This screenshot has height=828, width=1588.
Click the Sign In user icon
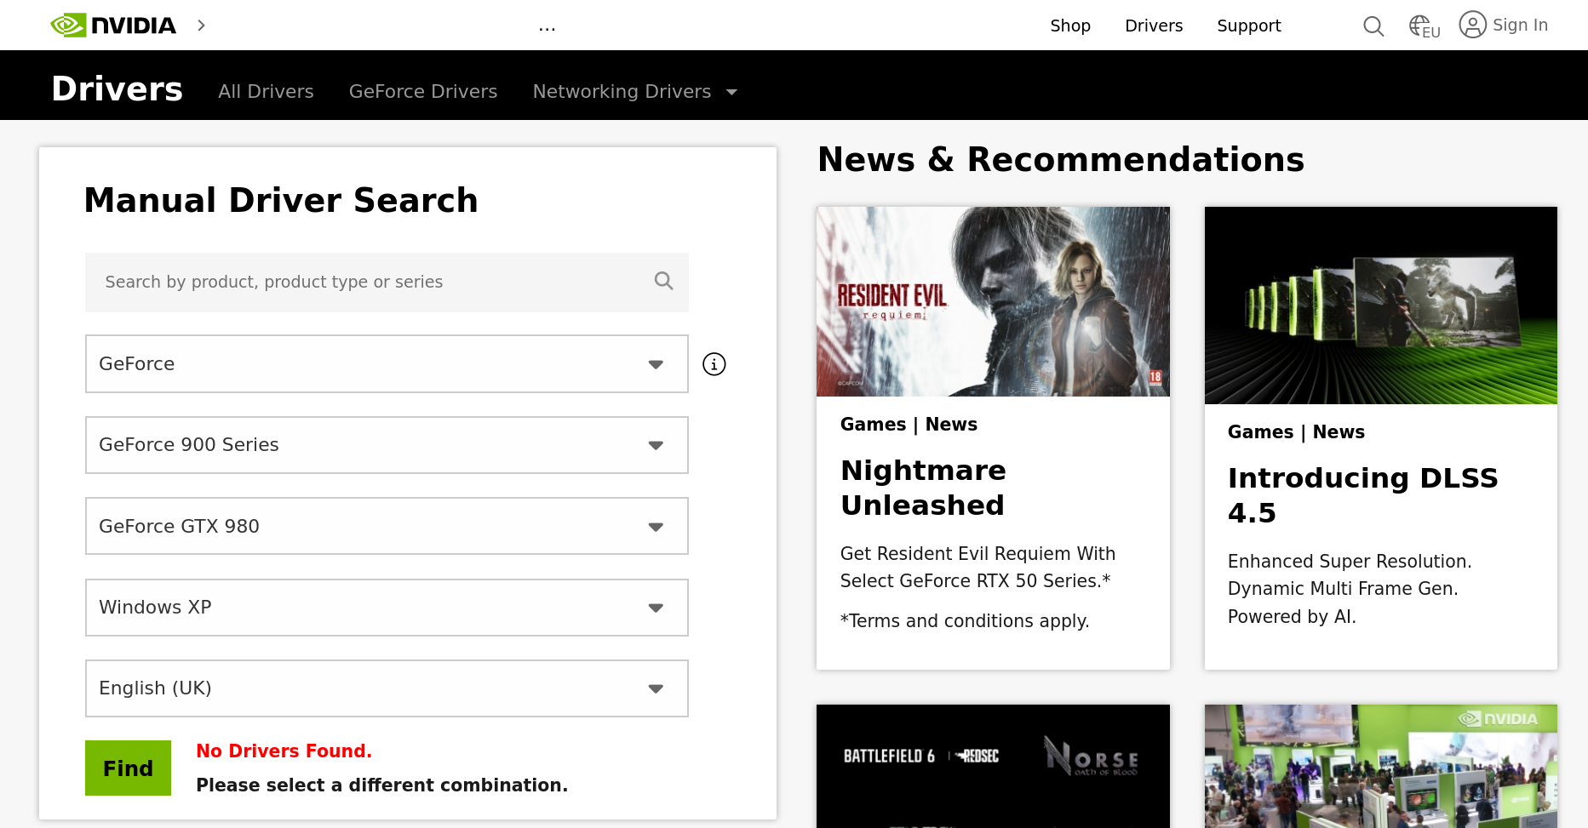tap(1472, 25)
